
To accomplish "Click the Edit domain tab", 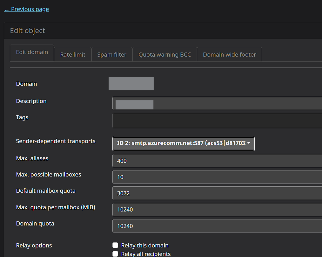I will 32,52.
